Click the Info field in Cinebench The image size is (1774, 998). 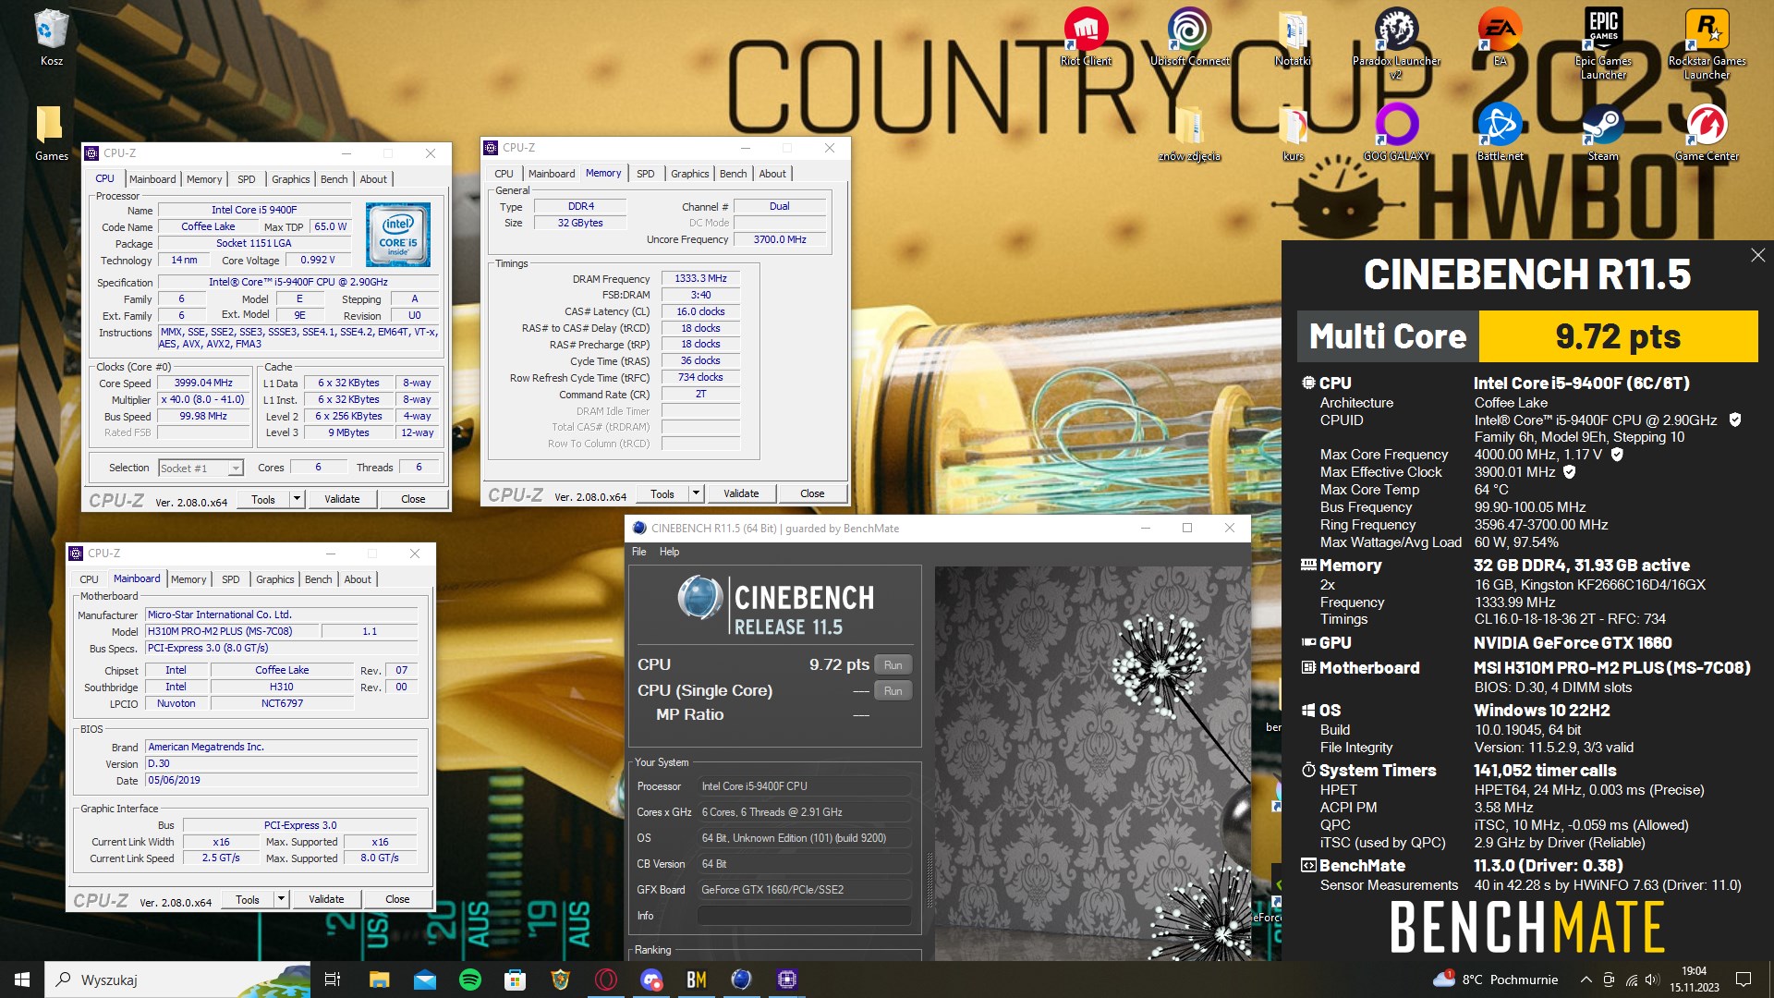(x=804, y=916)
